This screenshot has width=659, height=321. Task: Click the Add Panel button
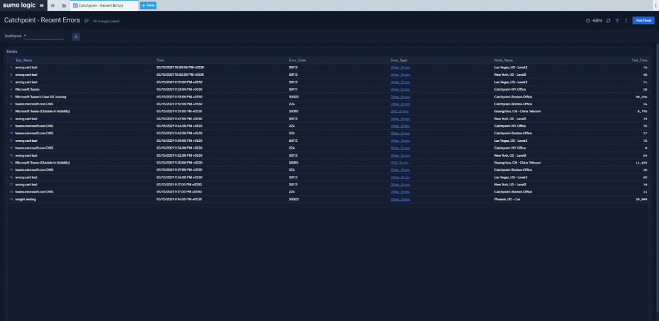[644, 21]
